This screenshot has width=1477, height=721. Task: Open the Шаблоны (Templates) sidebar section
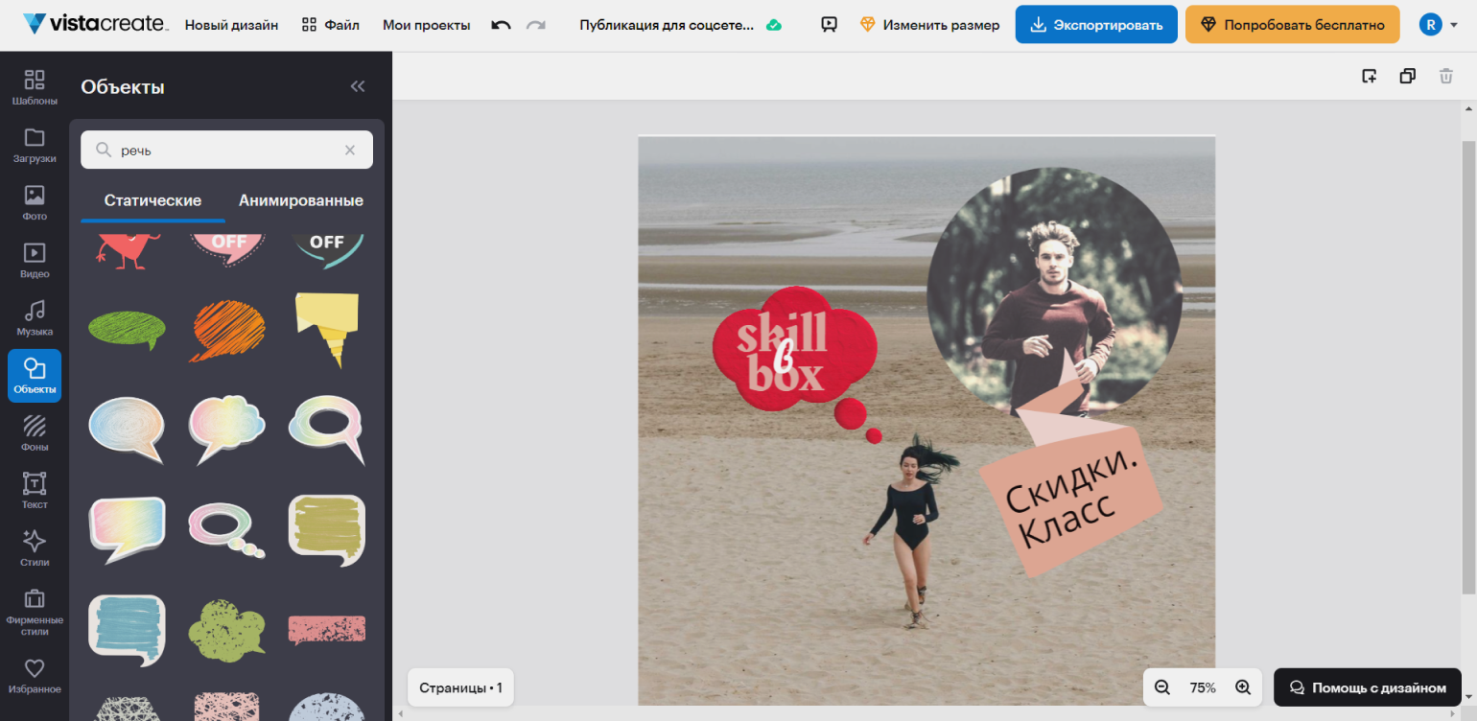[x=35, y=86]
